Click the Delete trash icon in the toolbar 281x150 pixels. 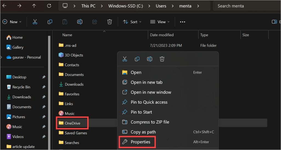pyautogui.click(x=109, y=22)
